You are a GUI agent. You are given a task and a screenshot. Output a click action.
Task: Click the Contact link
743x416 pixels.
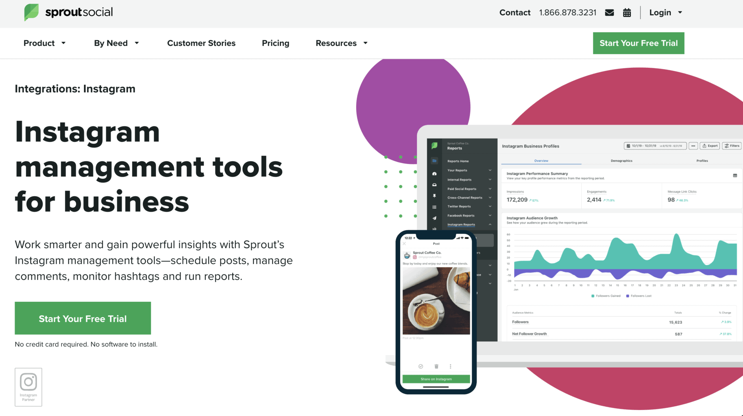click(x=515, y=13)
